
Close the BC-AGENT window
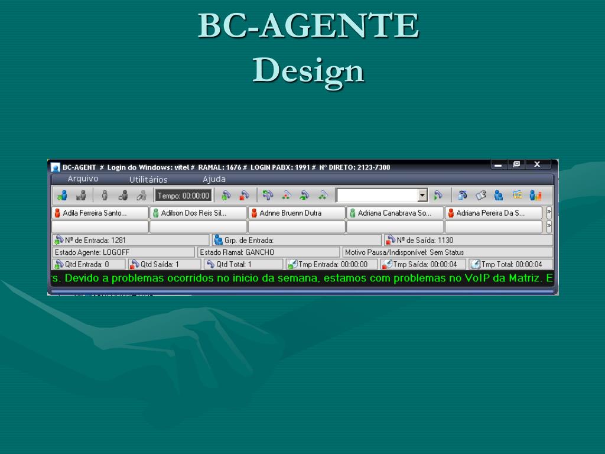(536, 164)
